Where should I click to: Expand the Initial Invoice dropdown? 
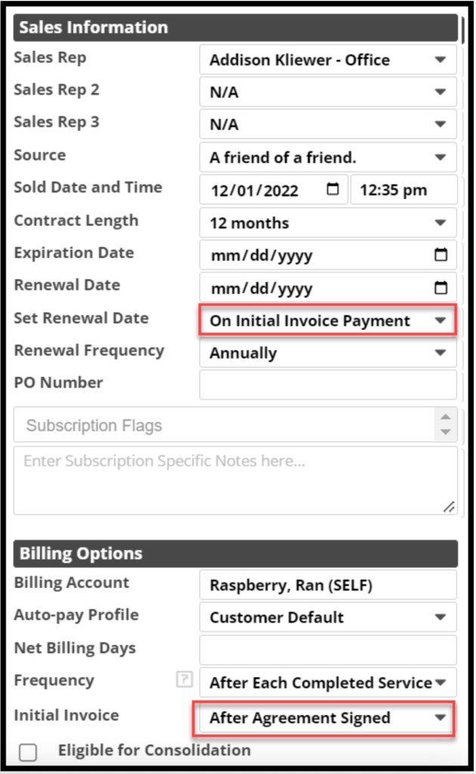[x=323, y=718]
